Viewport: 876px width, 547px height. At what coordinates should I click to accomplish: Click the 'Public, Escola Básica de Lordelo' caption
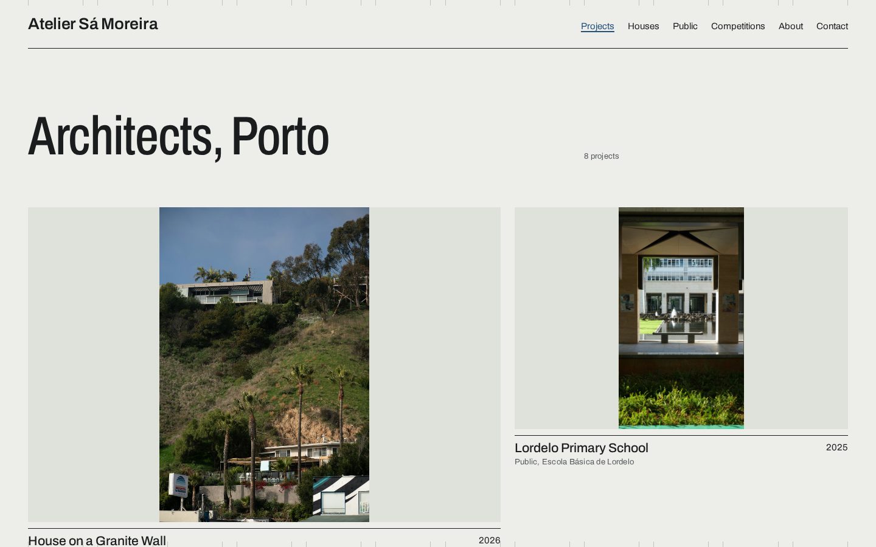tap(574, 462)
